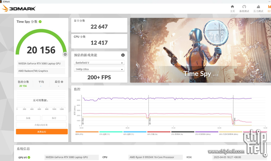Click the 系统信息 heading
The image size is (271, 161).
(23, 149)
